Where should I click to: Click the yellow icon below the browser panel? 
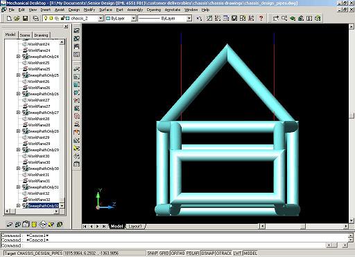point(34,224)
